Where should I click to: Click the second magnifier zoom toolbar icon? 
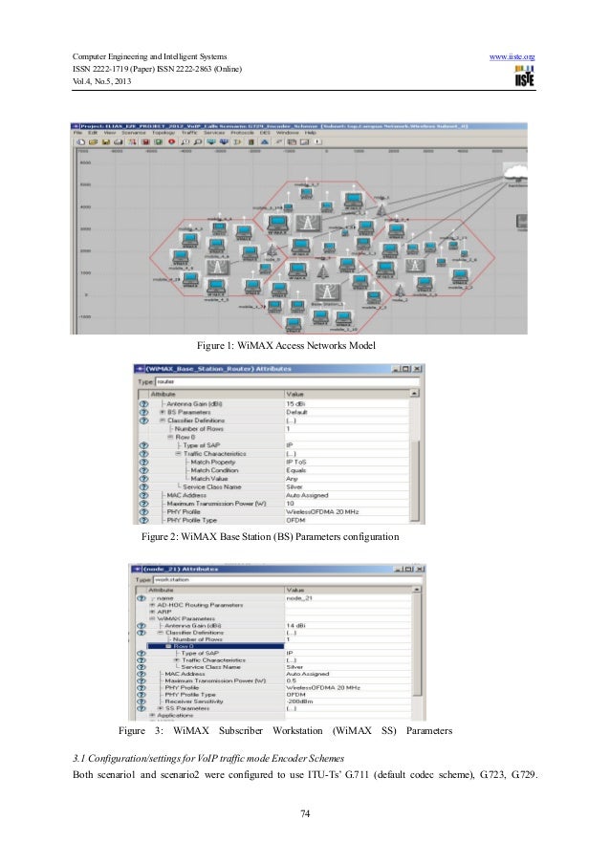[198, 142]
